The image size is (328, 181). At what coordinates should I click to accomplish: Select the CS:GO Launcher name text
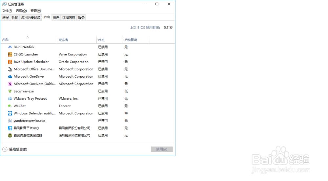tap(26, 54)
